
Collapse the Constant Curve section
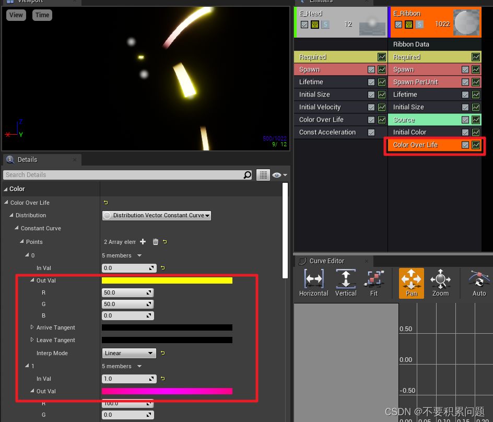pos(16,228)
